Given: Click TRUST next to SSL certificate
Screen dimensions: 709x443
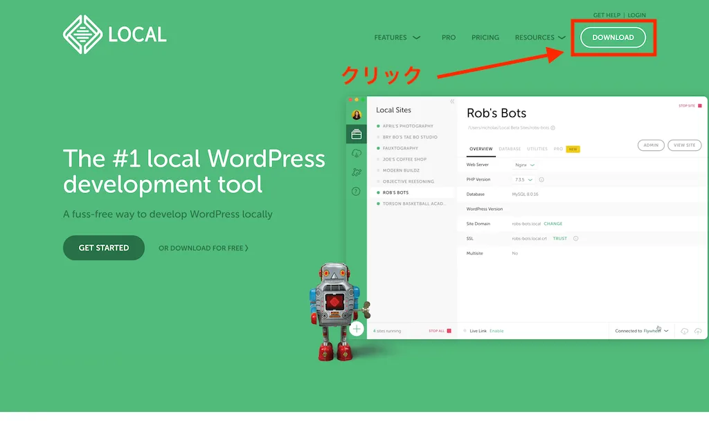Looking at the screenshot, I should (x=559, y=238).
